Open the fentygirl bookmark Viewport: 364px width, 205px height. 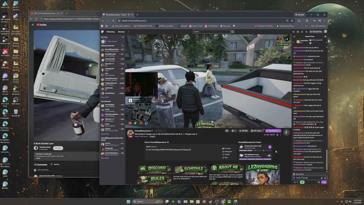click(182, 26)
